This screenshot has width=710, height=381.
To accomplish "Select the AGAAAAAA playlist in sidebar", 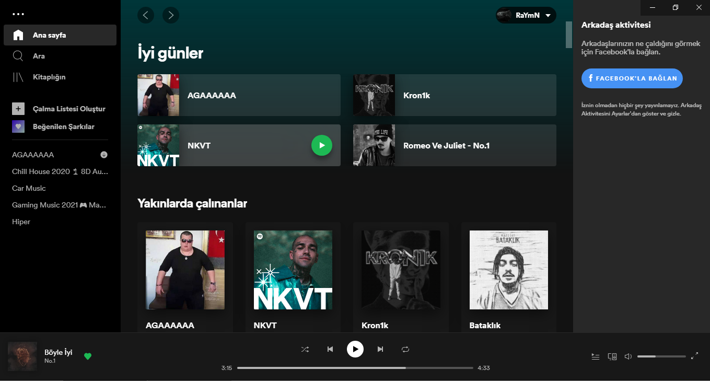I will 33,155.
